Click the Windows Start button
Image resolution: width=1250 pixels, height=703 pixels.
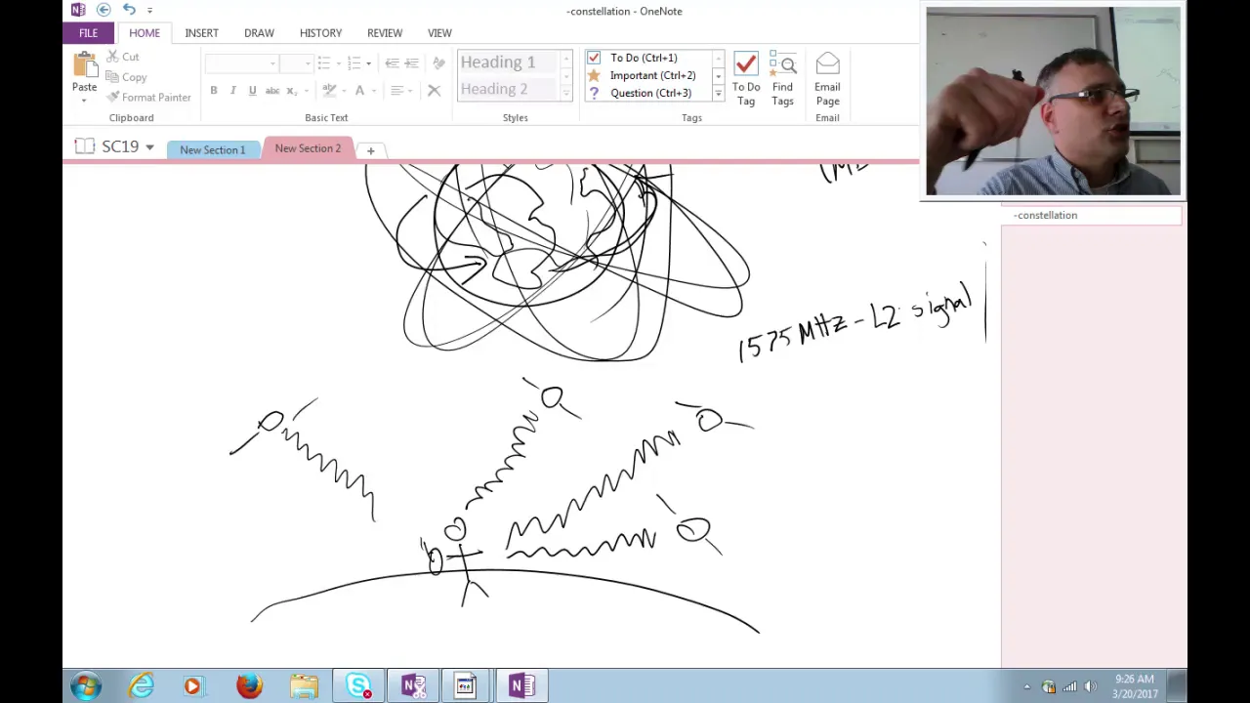[x=85, y=685]
